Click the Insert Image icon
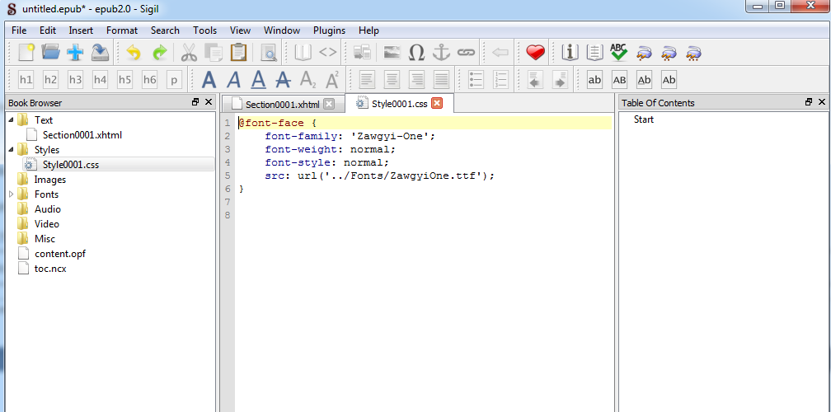The width and height of the screenshot is (831, 412). tap(392, 53)
